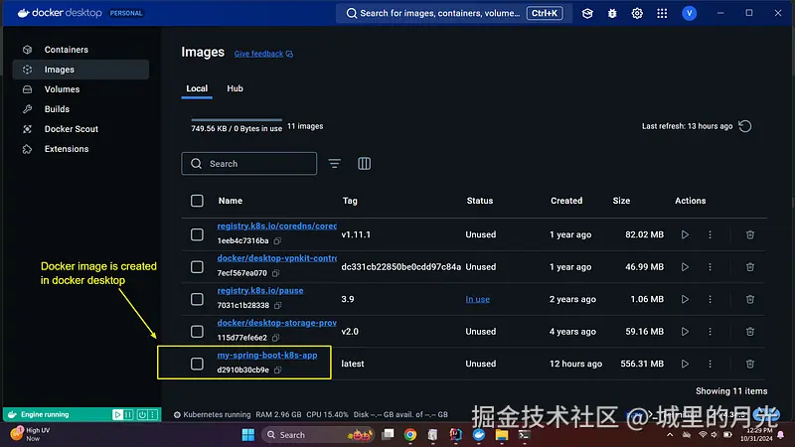Delete the my-spring-boot-k8s-app image
This screenshot has width=795, height=447.
[750, 364]
